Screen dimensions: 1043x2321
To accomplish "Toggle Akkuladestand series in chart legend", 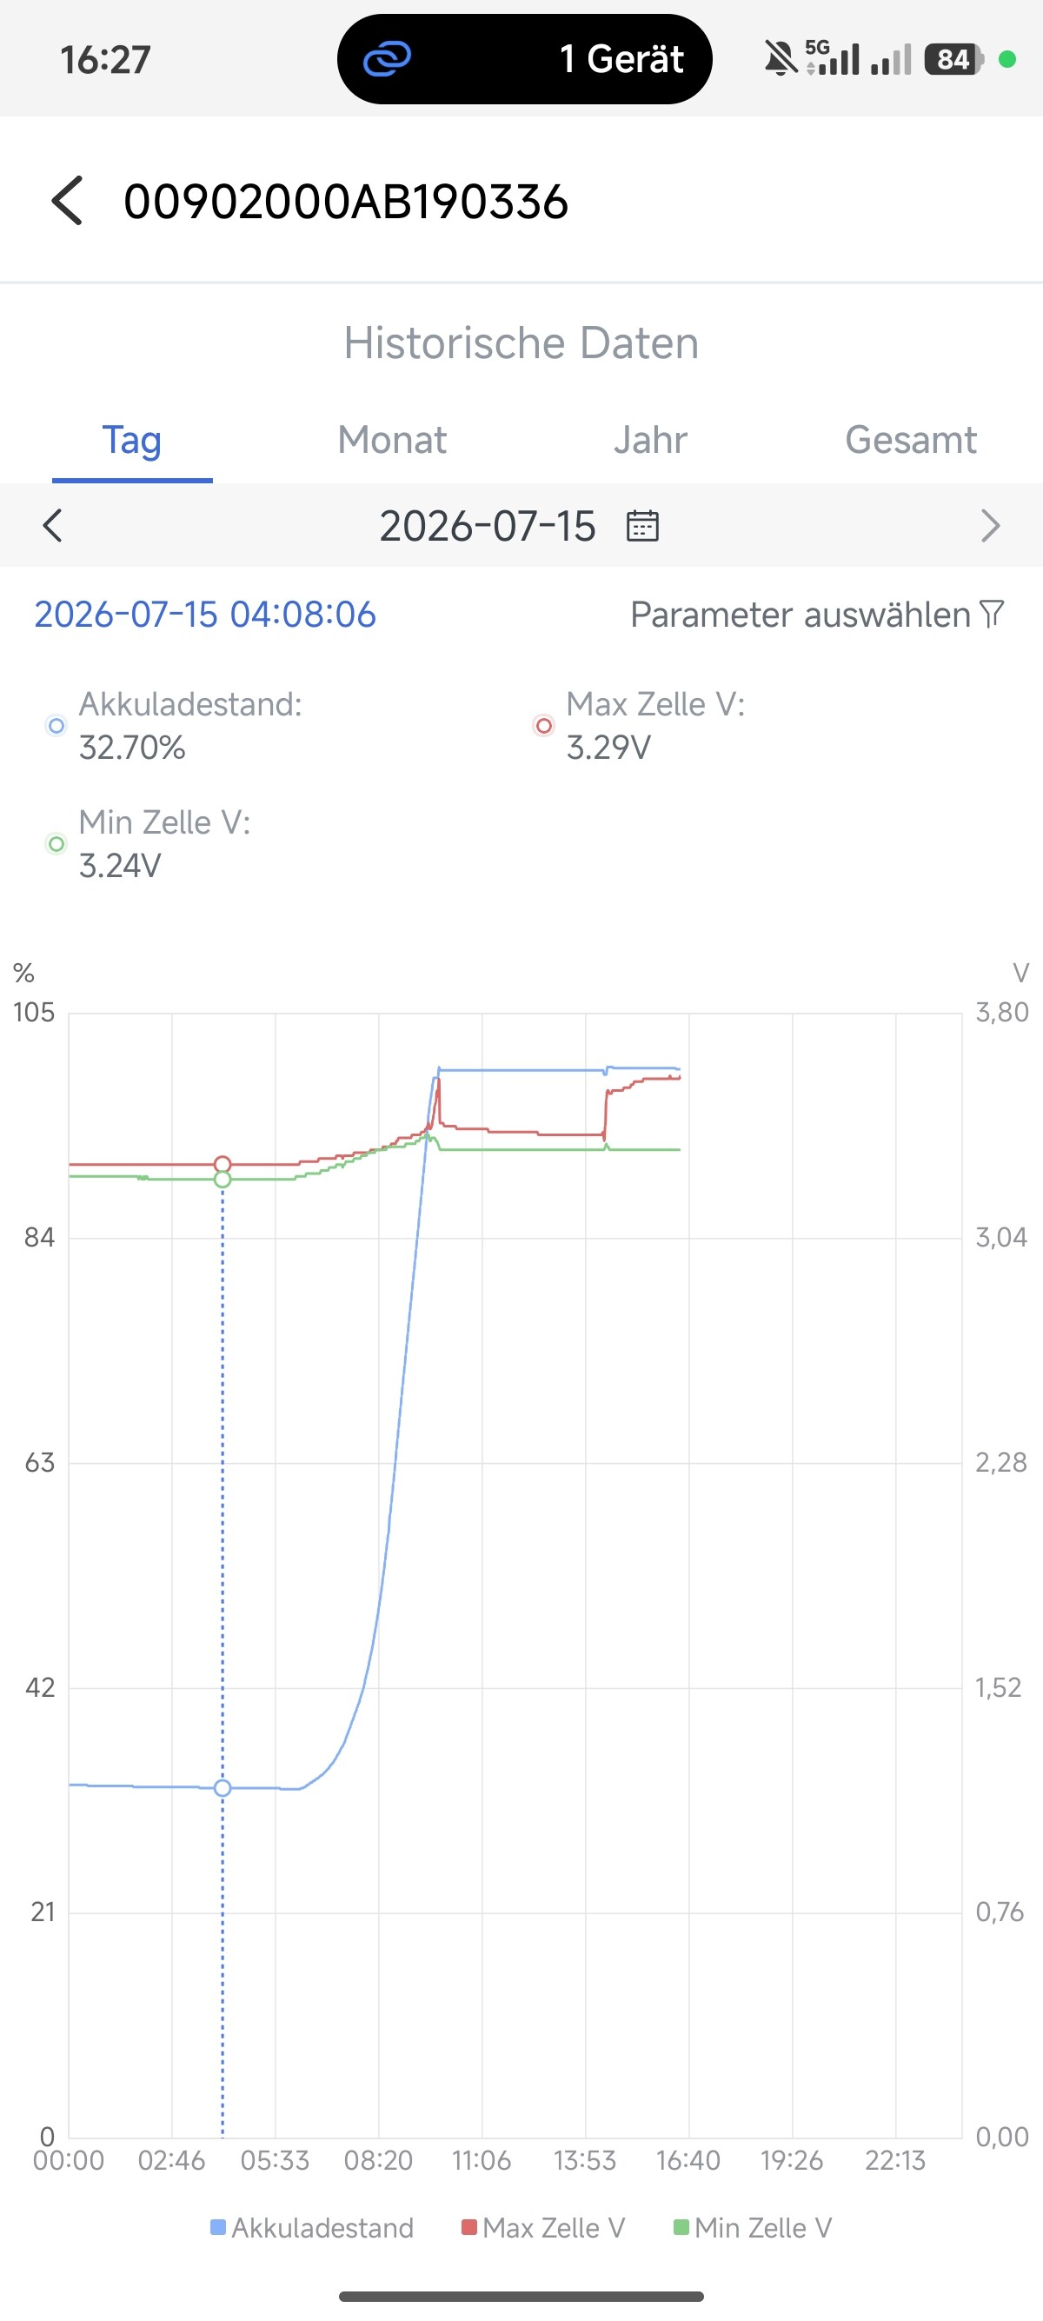I will click(312, 2227).
